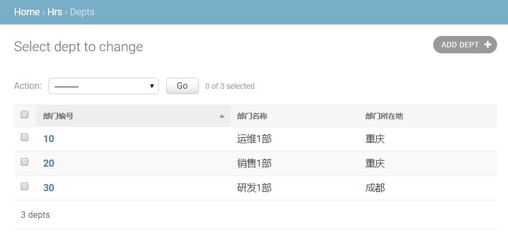Sort by 部门所在地 column header
This screenshot has height=232, width=508.
pos(384,116)
